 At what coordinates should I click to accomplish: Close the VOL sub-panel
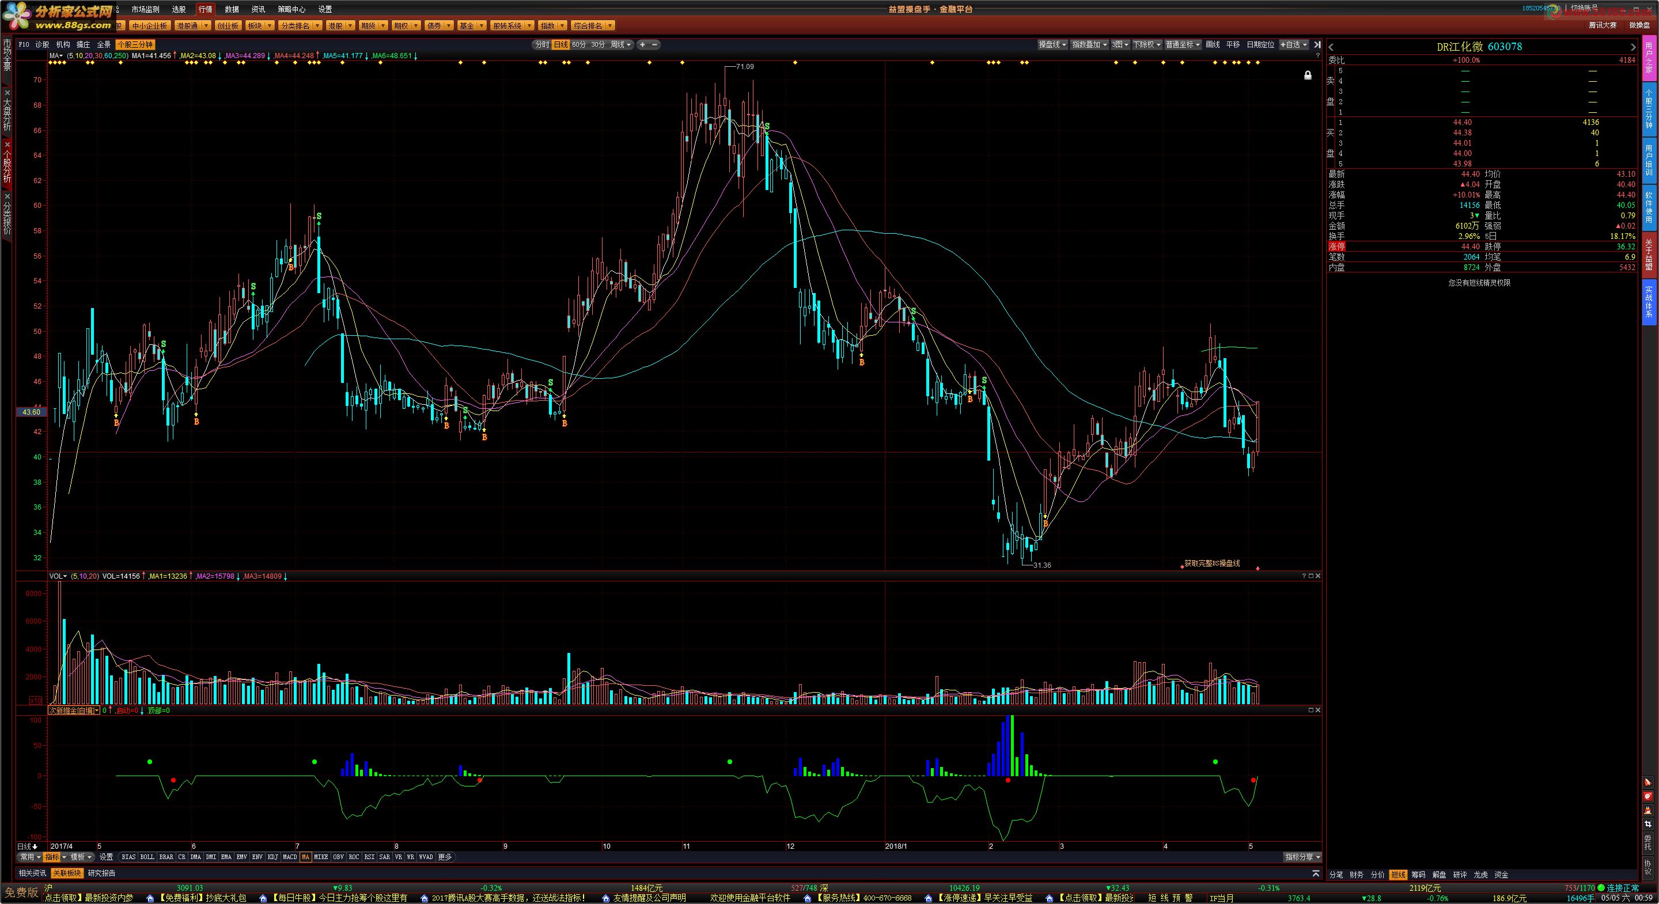1317,576
